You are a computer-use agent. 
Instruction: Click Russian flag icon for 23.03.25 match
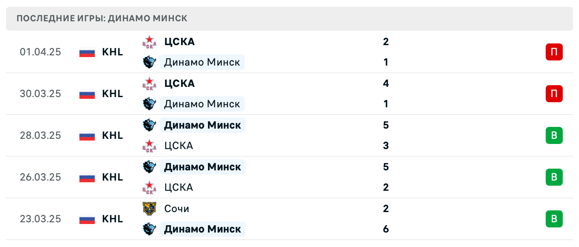pyautogui.click(x=87, y=219)
